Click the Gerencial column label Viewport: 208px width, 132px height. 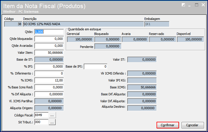pyautogui.click(x=73, y=34)
